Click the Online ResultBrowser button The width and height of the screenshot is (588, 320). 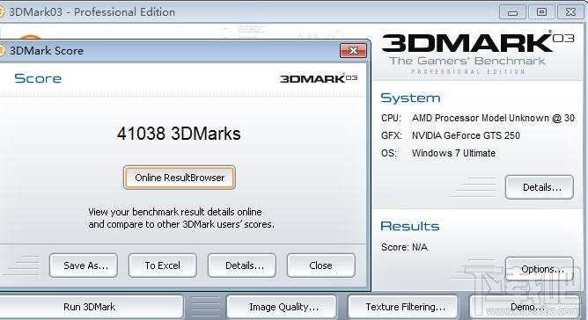click(x=180, y=178)
